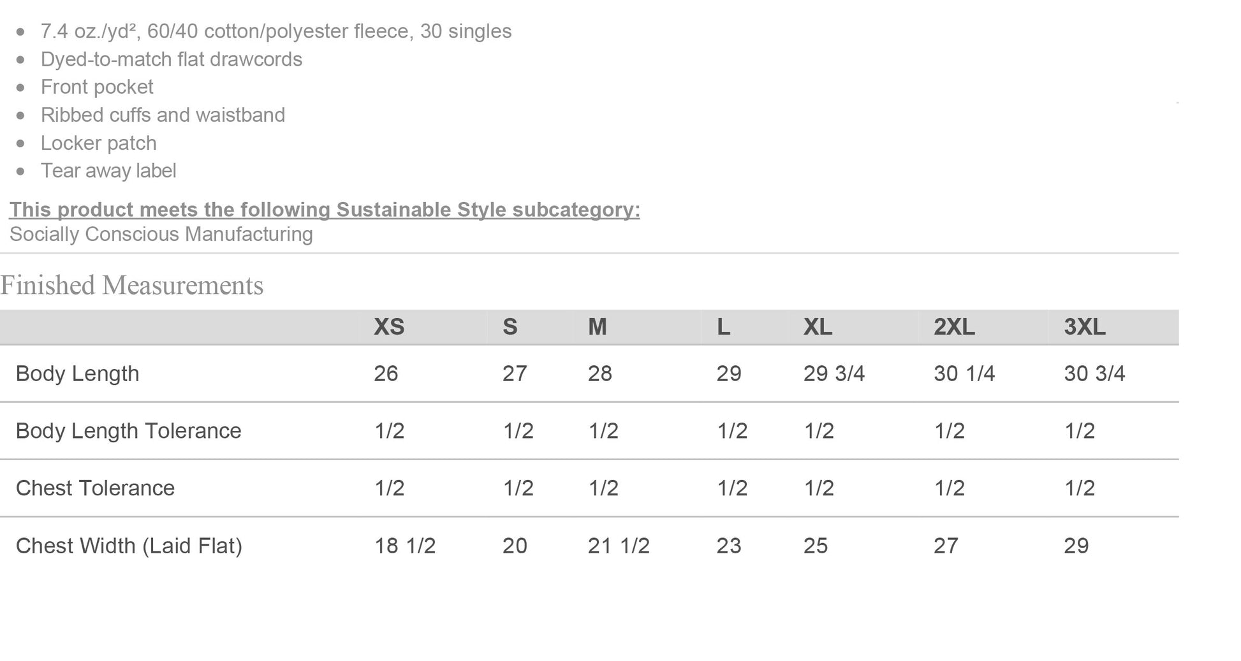1241x661 pixels.
Task: Click the XL body length value 29 3/4
Action: 834,374
